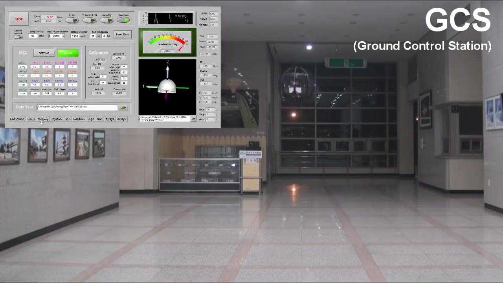Turn off the Data Save switch

[123, 20]
